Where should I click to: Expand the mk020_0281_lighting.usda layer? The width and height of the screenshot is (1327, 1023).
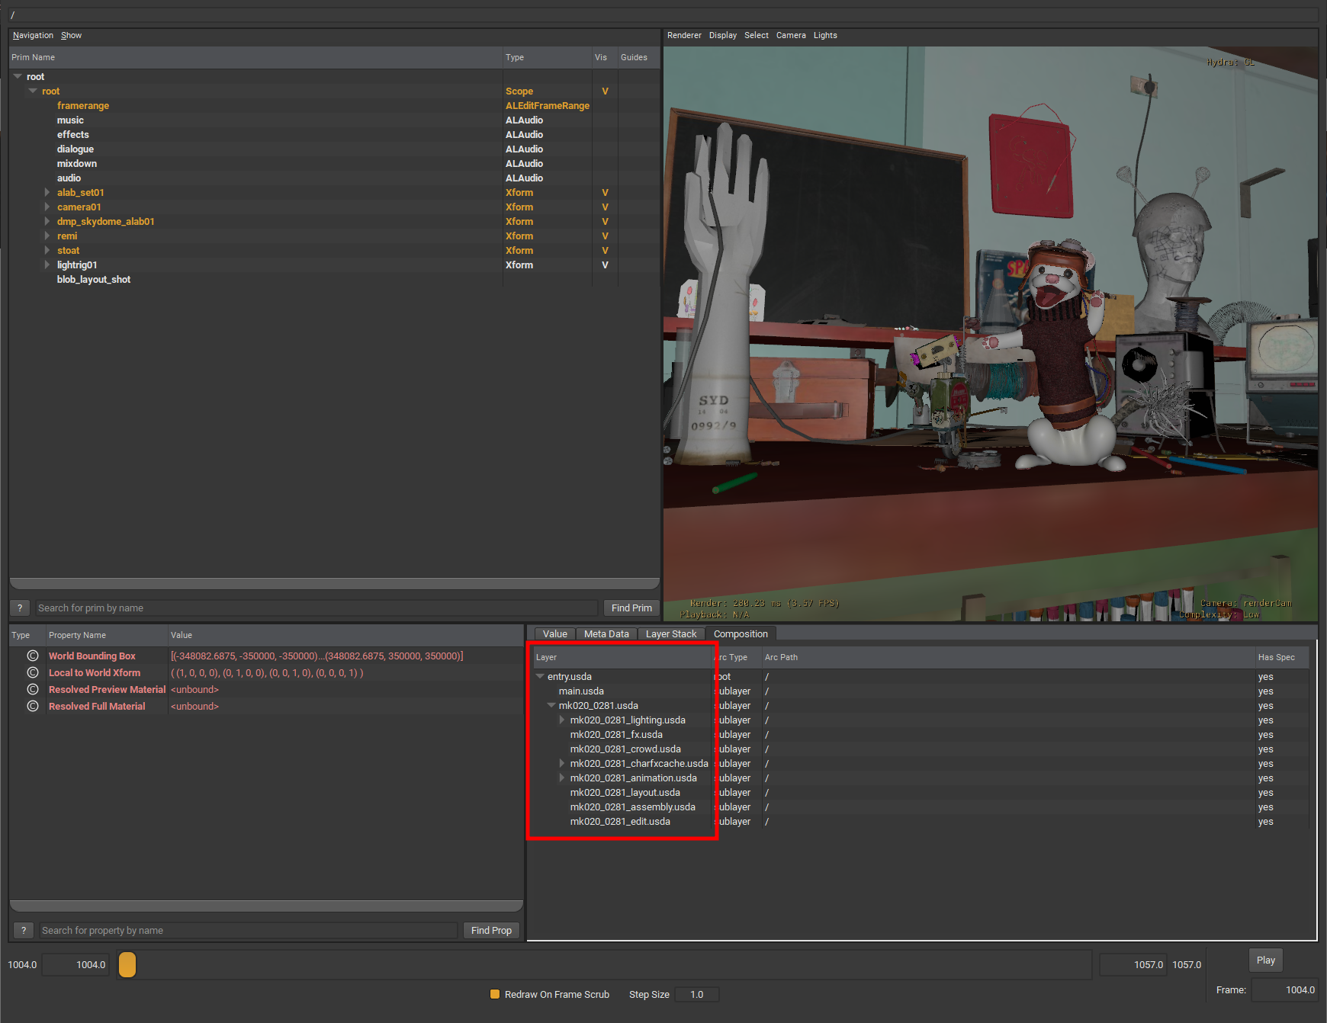point(562,720)
